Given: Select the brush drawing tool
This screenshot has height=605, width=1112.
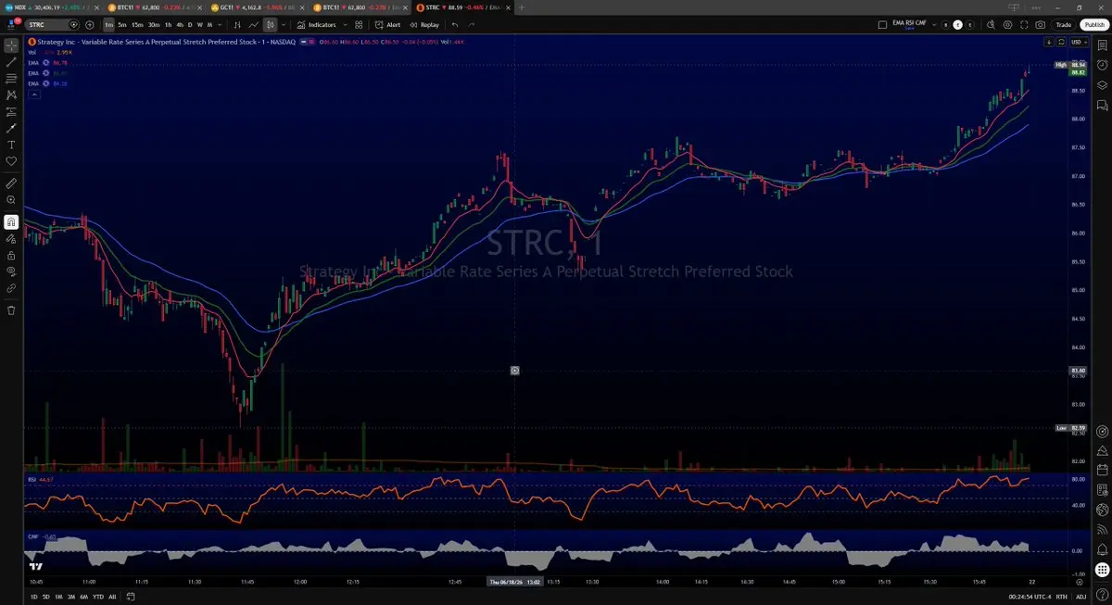Looking at the screenshot, I should click(x=11, y=128).
